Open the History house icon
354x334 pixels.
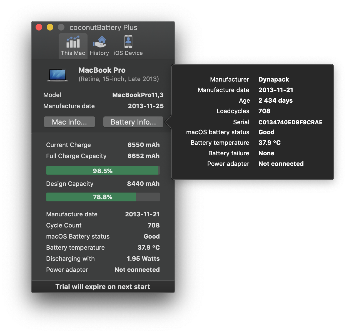pyautogui.click(x=99, y=42)
